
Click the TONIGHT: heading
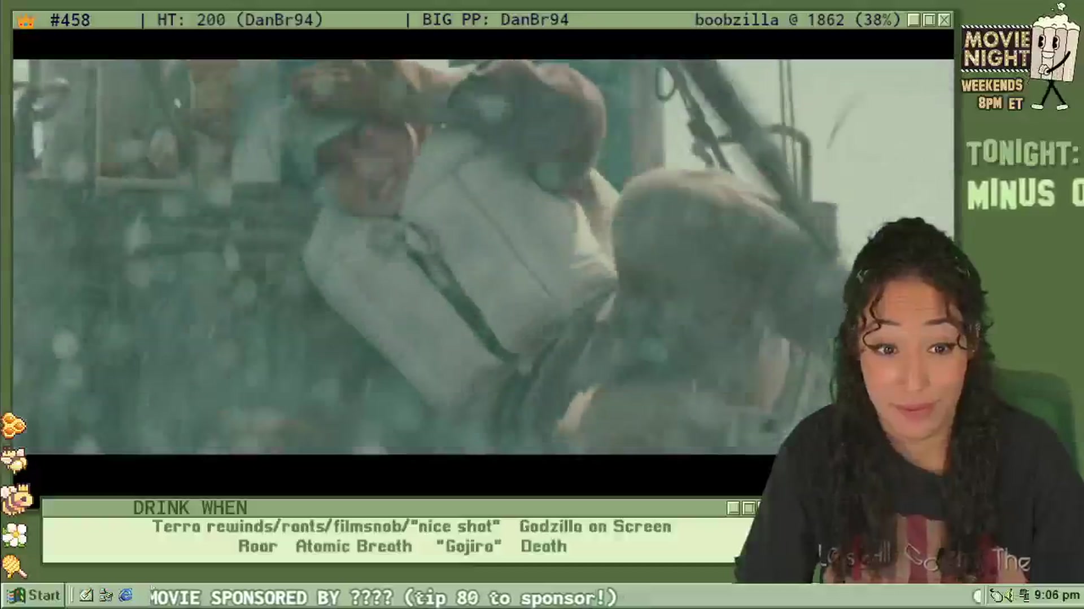pos(1022,153)
